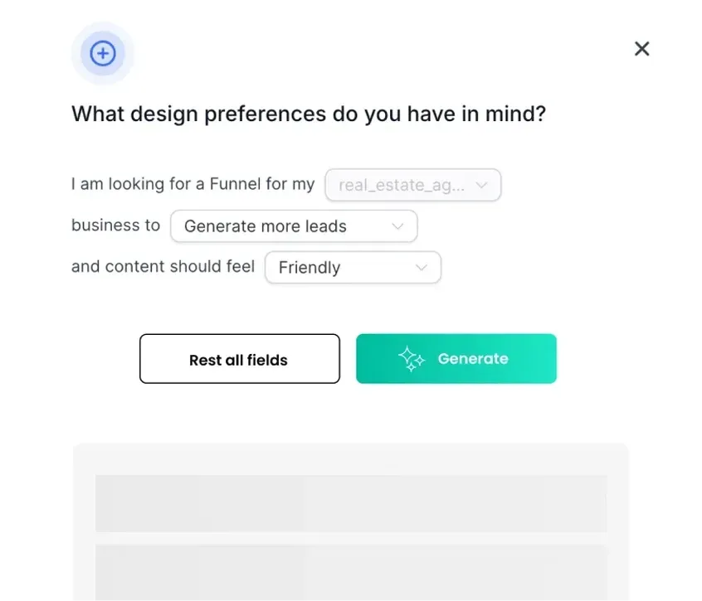Click the chevron beside Generate more leads
This screenshot has height=601, width=702.
coord(397,226)
